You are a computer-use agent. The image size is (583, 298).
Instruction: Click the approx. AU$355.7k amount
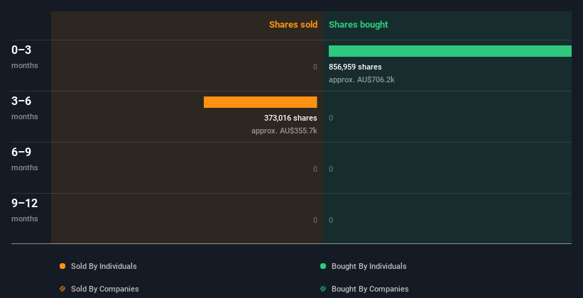(284, 131)
